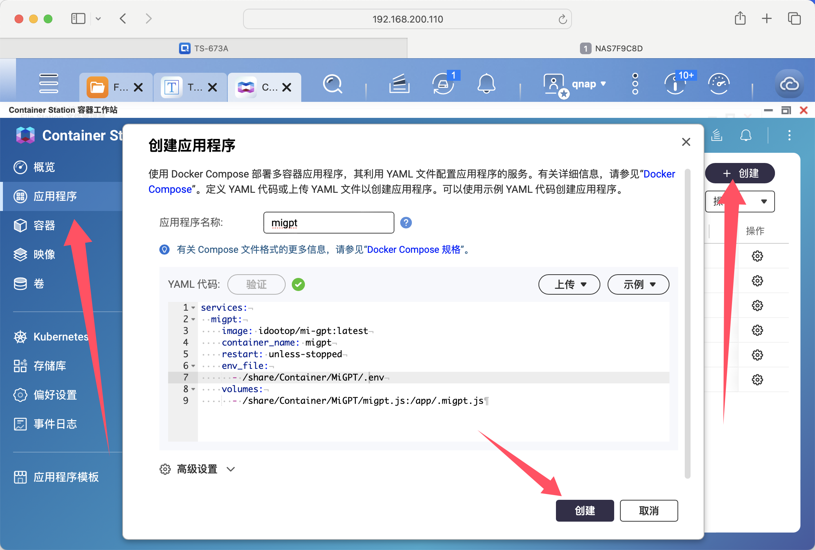Viewport: 815px width, 550px height.
Task: Select 应用程序 in the sidebar
Action: coord(61,196)
